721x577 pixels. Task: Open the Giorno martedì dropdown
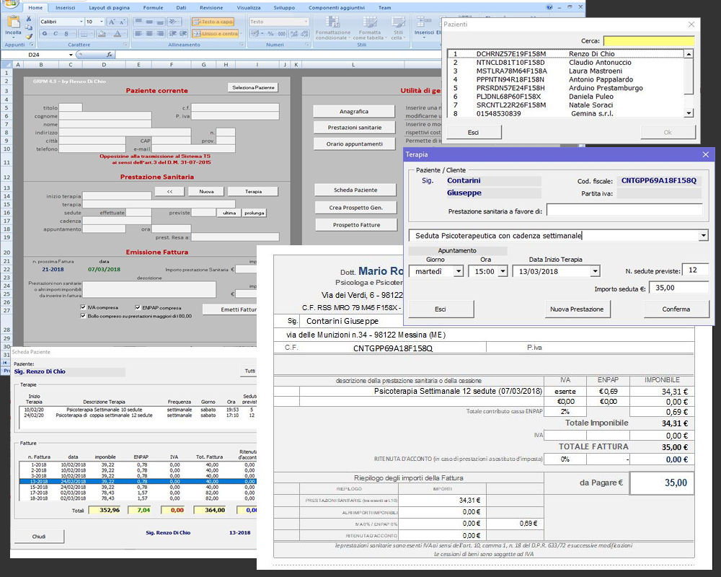[459, 271]
